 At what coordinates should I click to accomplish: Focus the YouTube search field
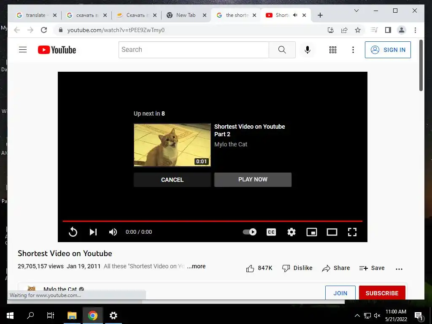[194, 50]
